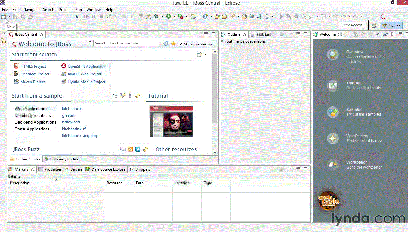The height and width of the screenshot is (232, 408).
Task: Click the Home icon in Welcome toolbar
Action: [356, 34]
